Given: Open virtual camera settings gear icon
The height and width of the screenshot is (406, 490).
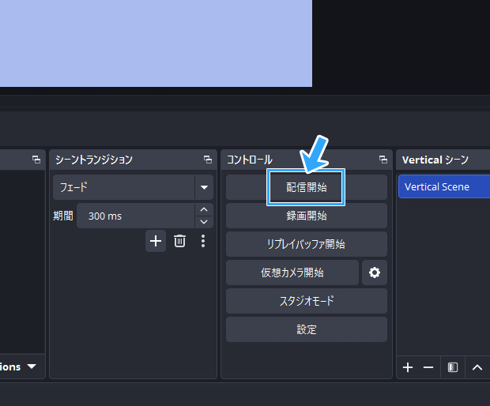Looking at the screenshot, I should [375, 273].
